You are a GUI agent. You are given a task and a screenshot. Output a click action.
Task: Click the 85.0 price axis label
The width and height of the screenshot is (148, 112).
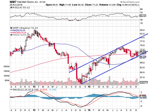pos(142,30)
